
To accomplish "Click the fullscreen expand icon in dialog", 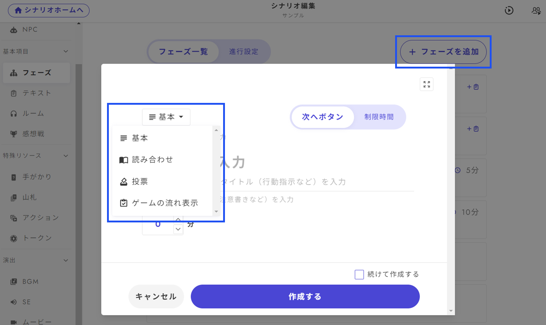I will pyautogui.click(x=426, y=84).
